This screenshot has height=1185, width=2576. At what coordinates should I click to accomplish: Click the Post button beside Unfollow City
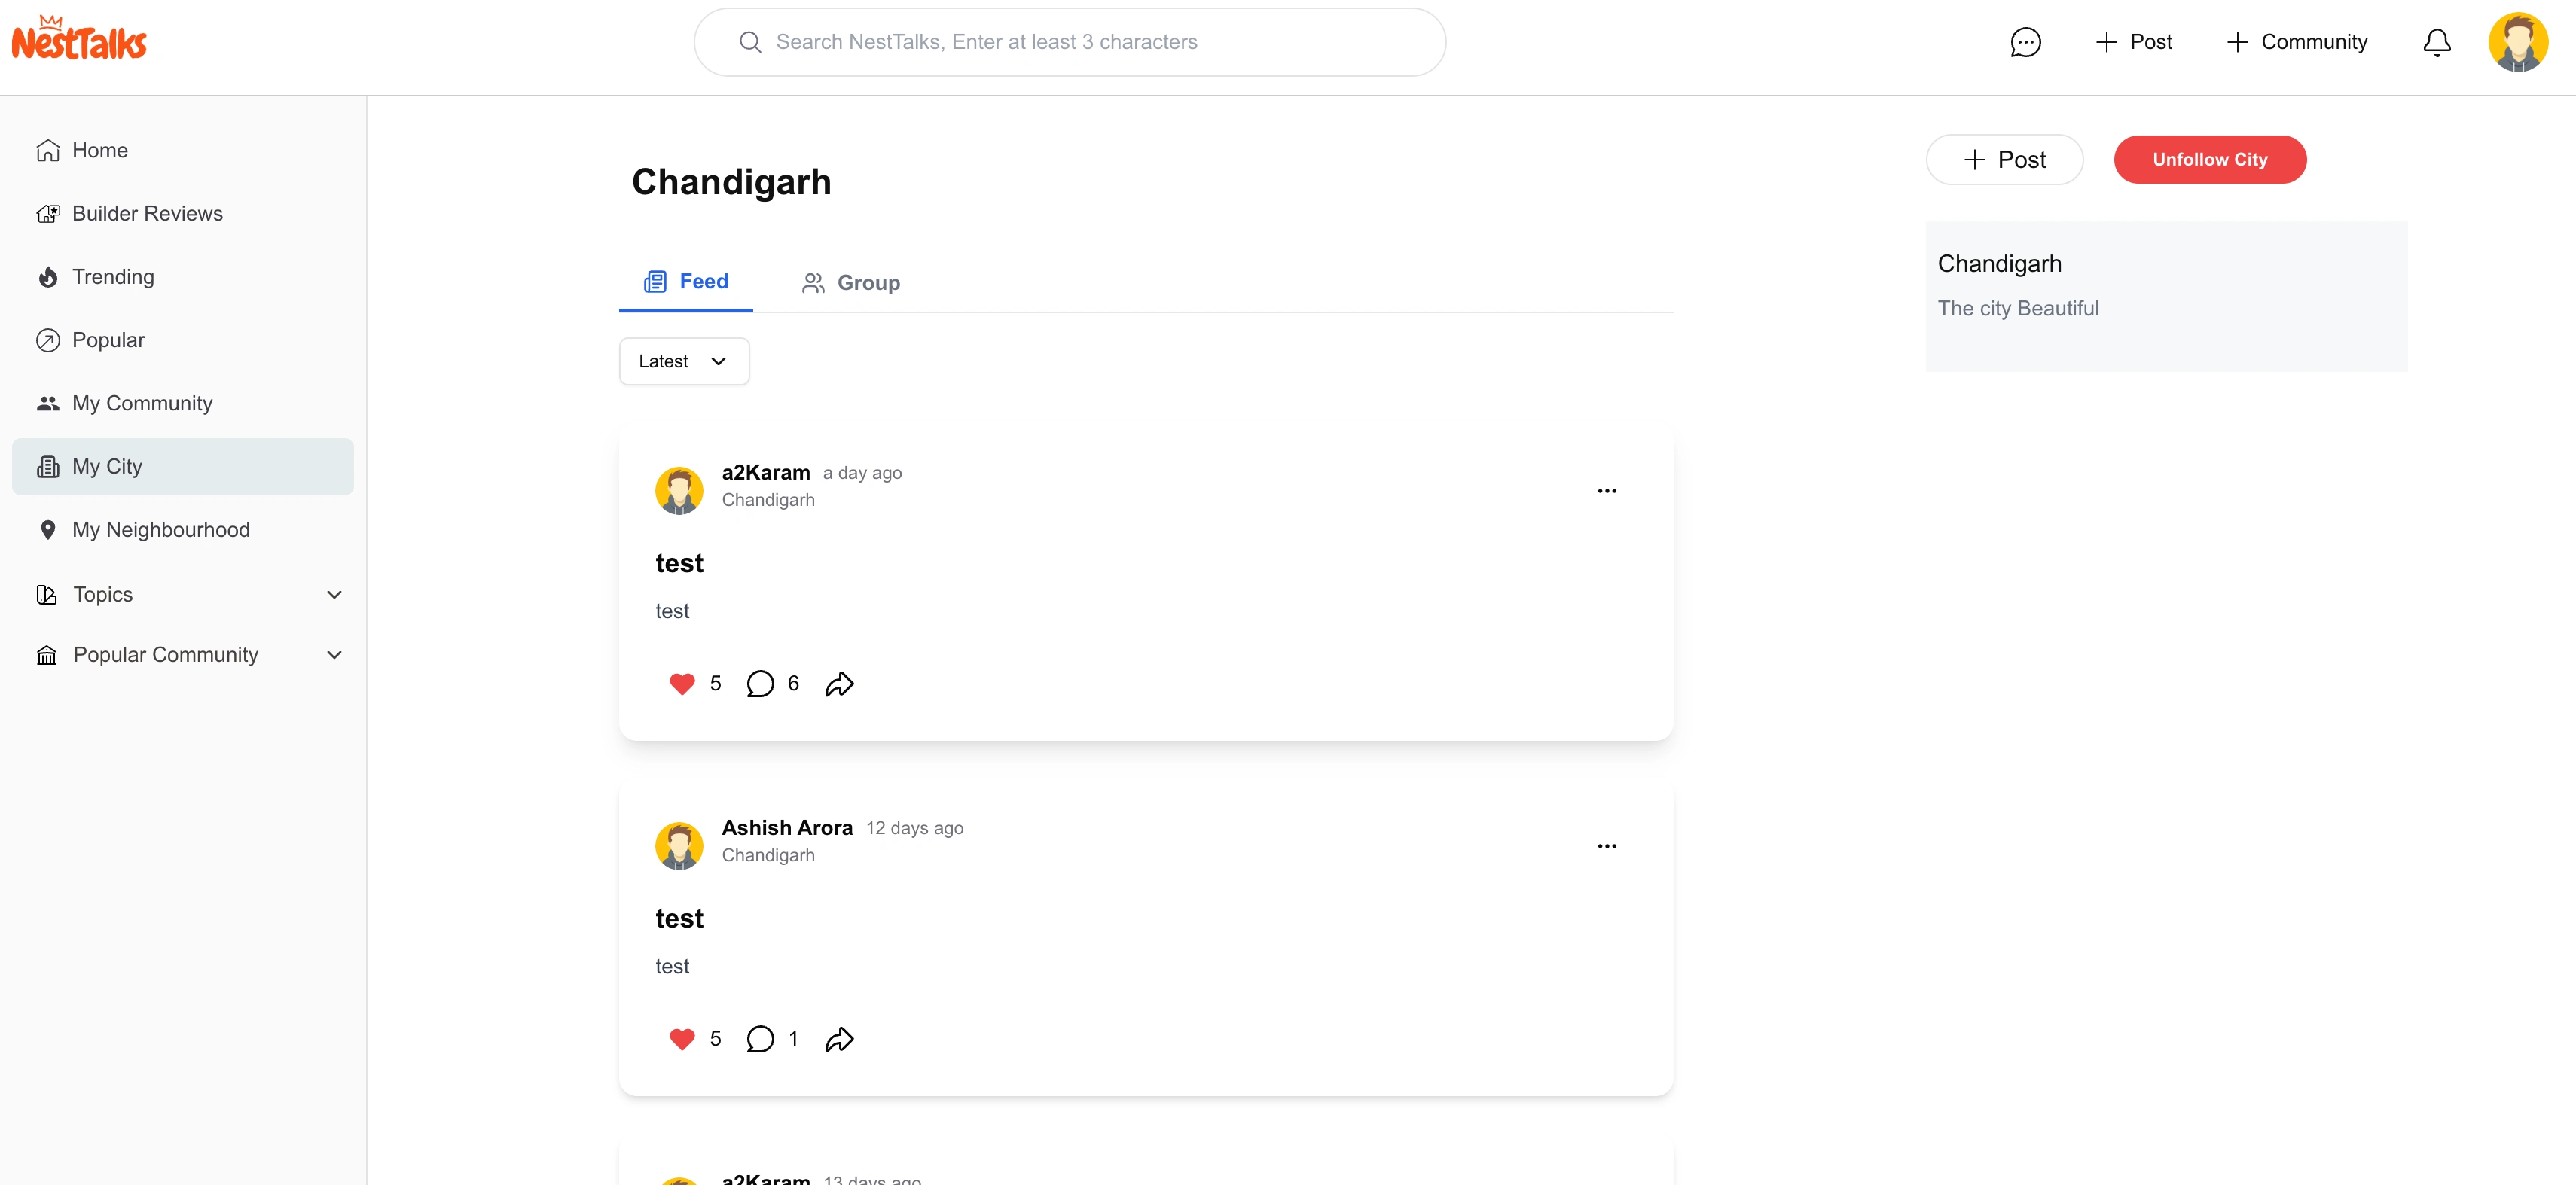coord(2004,160)
